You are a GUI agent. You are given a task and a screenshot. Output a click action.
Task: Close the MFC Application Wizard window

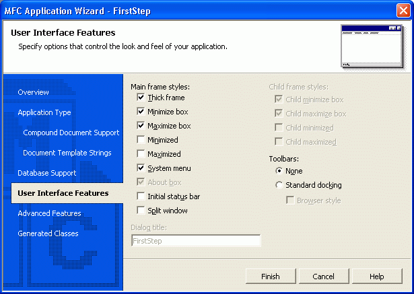403,10
